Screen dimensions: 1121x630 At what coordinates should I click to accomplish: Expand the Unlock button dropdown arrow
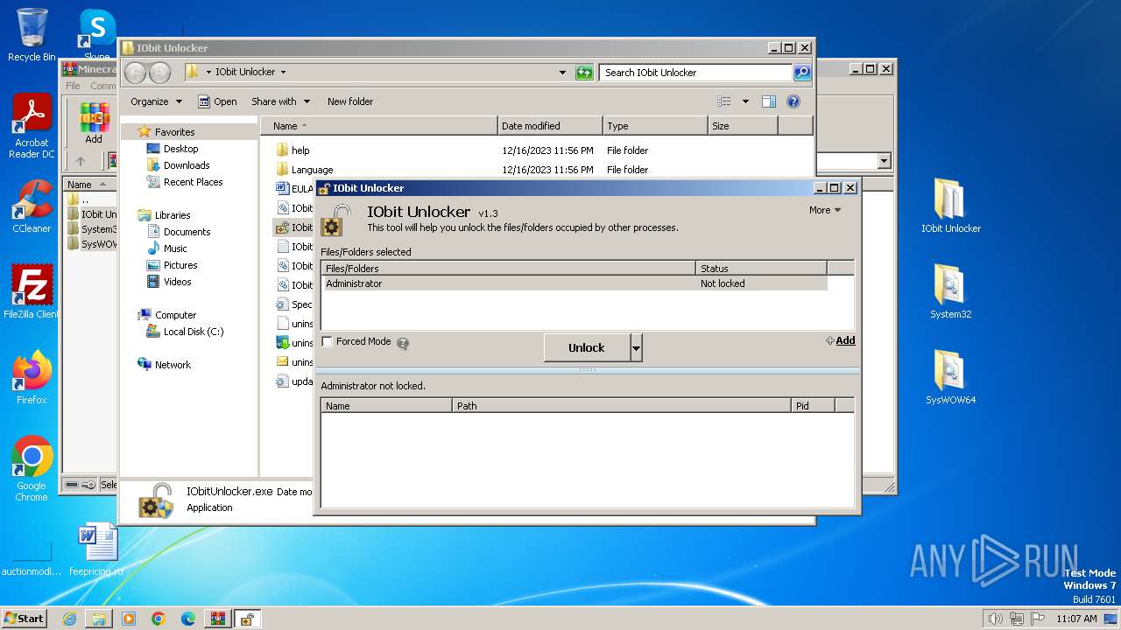pyautogui.click(x=637, y=347)
